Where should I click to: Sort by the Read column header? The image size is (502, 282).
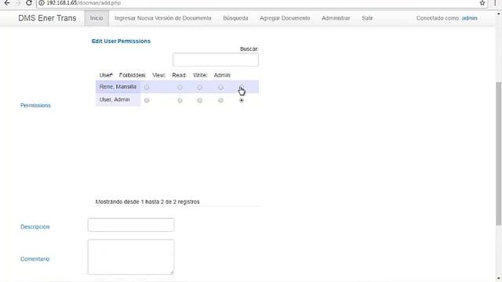179,75
